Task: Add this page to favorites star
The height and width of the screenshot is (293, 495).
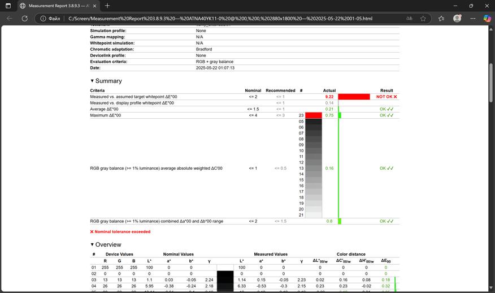Action: (x=423, y=19)
